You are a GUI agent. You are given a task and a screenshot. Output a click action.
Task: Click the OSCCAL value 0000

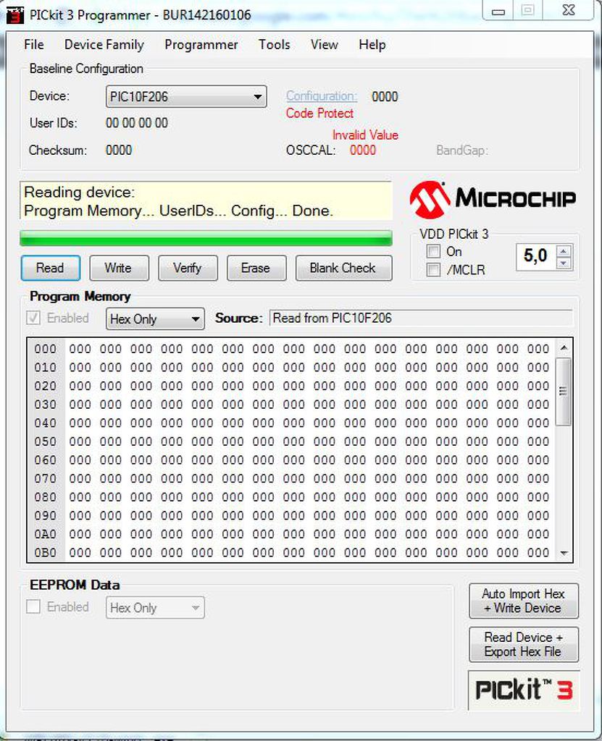[362, 151]
